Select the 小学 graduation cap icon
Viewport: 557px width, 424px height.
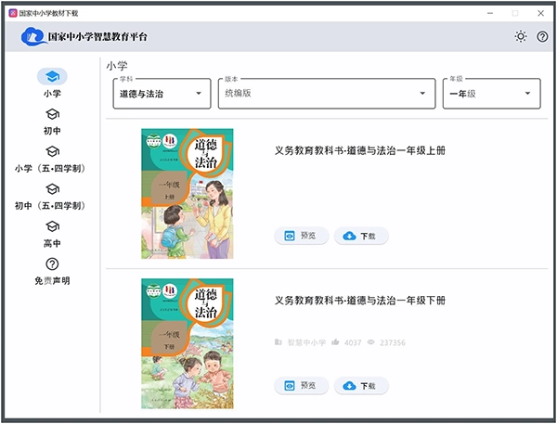(x=52, y=77)
